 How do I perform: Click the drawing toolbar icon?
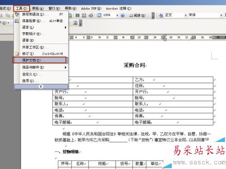(91, 15)
